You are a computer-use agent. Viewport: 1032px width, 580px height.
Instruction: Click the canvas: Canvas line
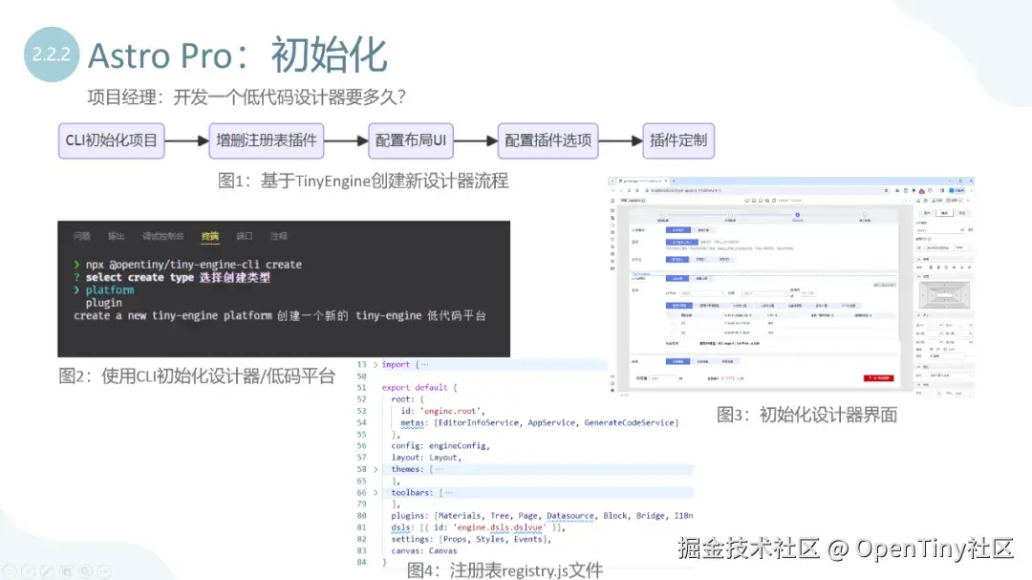(x=424, y=551)
